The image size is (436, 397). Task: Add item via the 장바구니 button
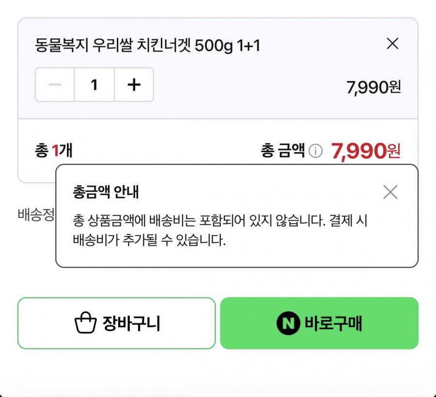click(116, 323)
